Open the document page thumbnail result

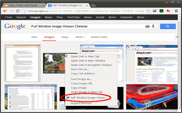[x=22, y=63]
